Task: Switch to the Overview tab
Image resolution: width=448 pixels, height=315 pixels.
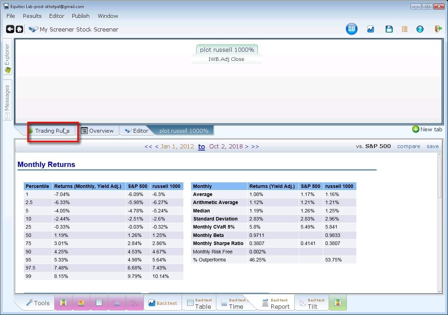Action: (98, 131)
